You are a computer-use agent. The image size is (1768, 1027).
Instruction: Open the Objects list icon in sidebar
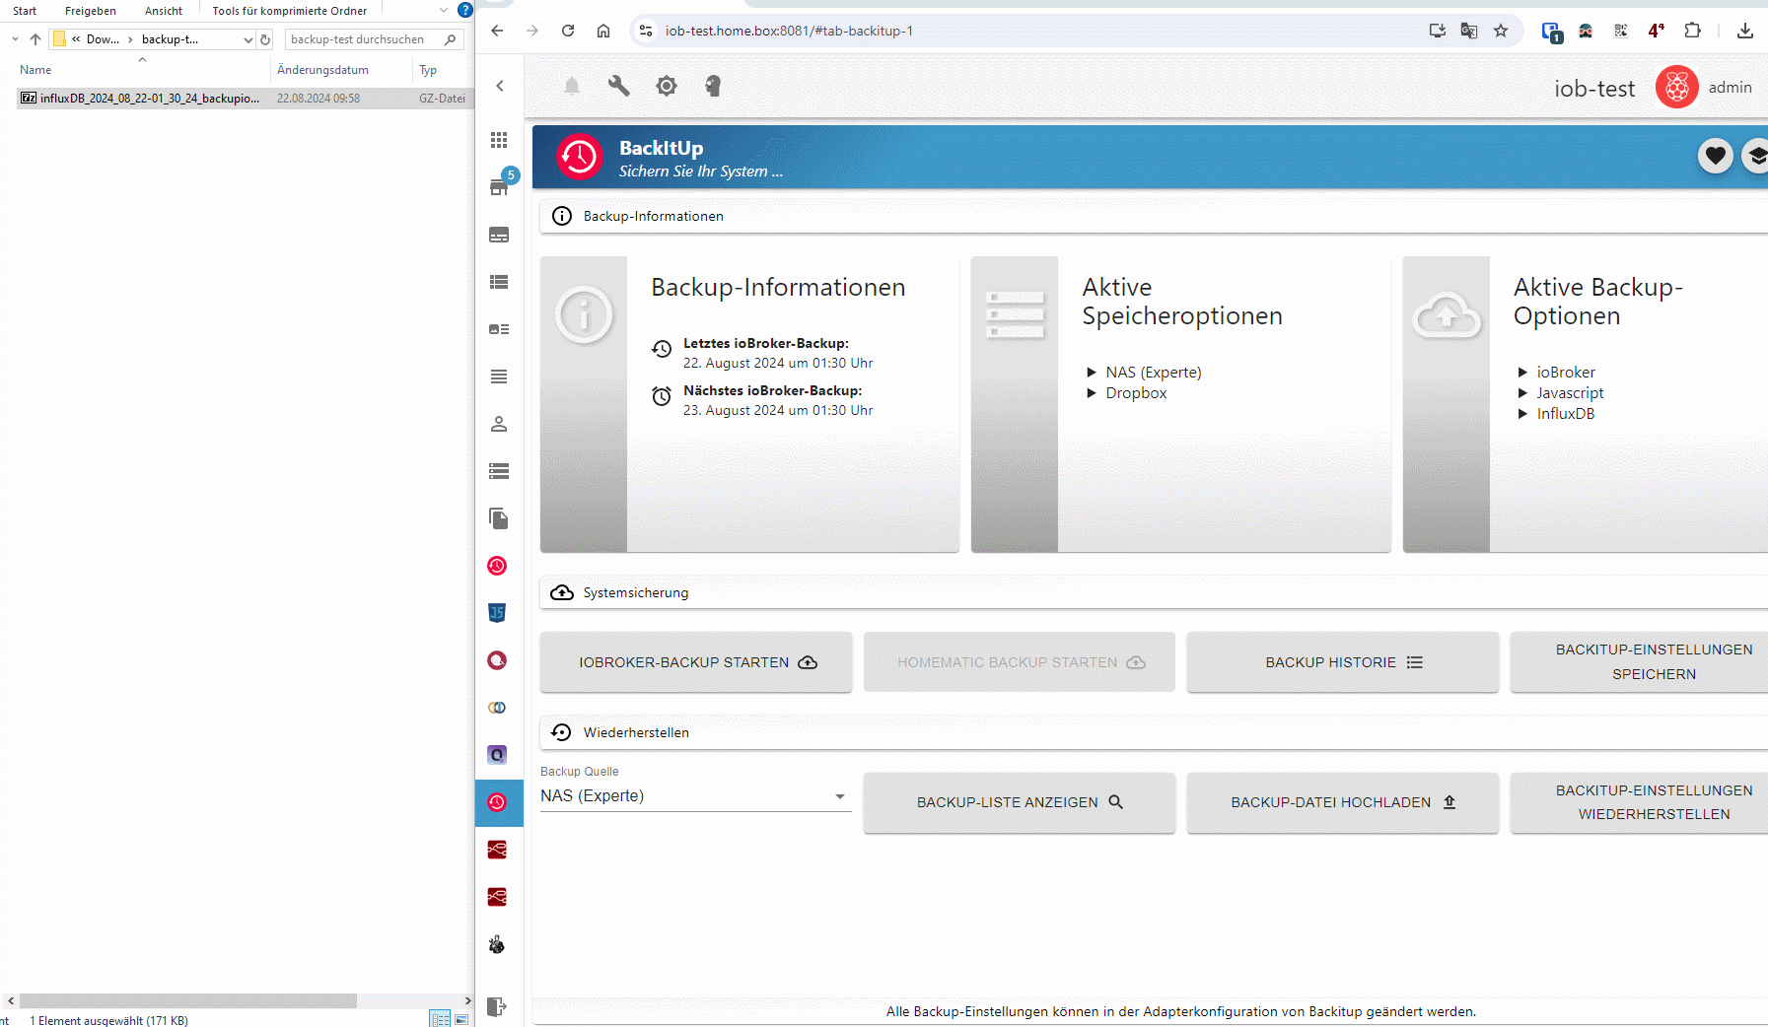499,282
